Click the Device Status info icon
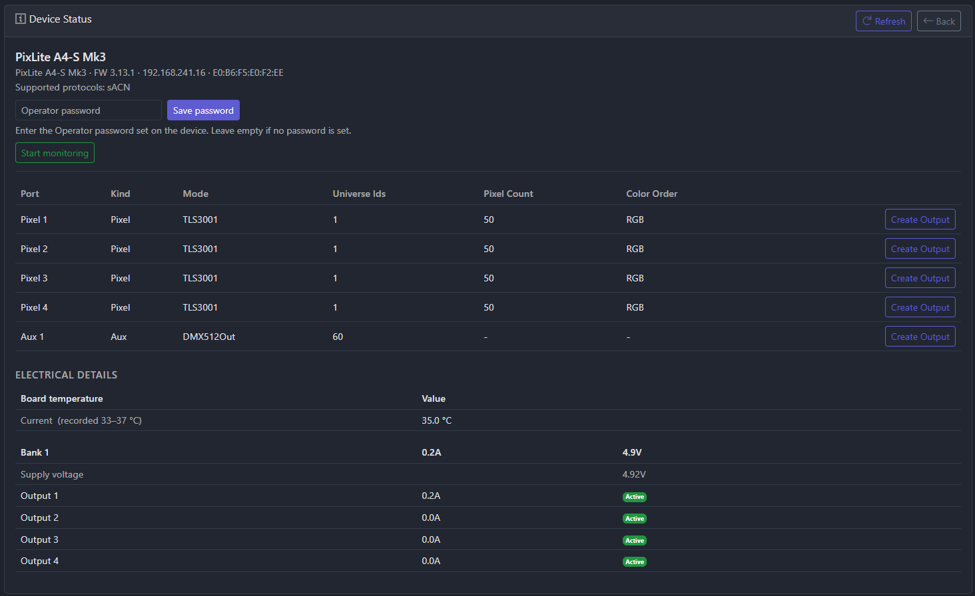975x596 pixels. coord(21,19)
